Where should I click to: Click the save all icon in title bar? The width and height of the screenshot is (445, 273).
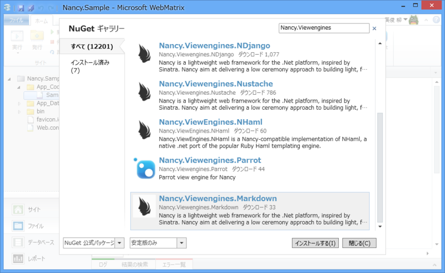31,8
